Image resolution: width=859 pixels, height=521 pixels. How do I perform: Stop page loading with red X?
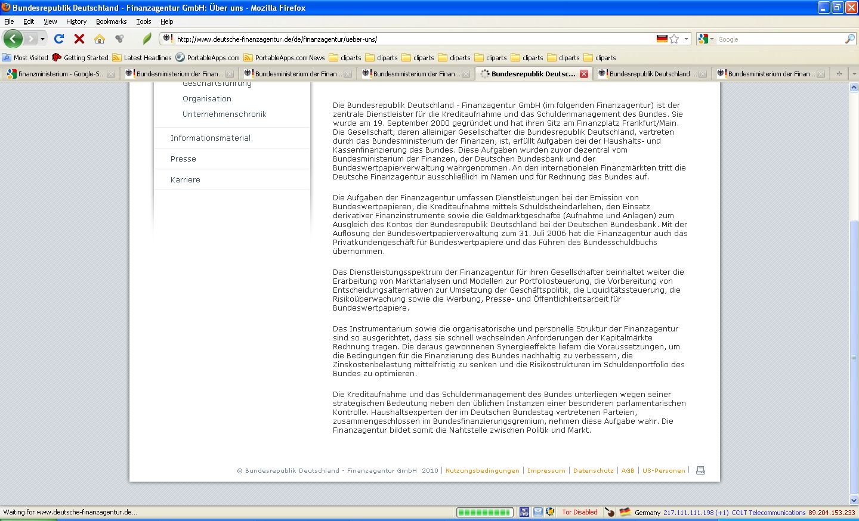(x=79, y=39)
